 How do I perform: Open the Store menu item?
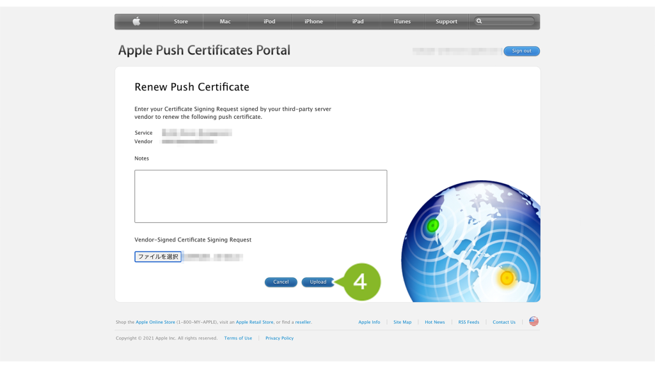tap(181, 21)
